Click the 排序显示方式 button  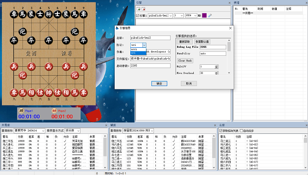coord(55,131)
